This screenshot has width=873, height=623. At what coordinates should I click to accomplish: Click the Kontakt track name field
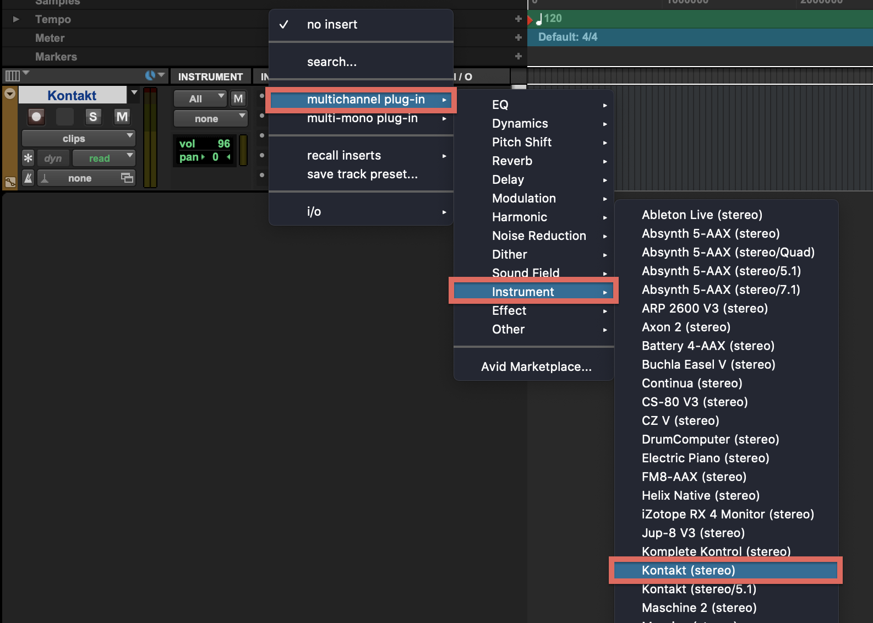click(72, 95)
